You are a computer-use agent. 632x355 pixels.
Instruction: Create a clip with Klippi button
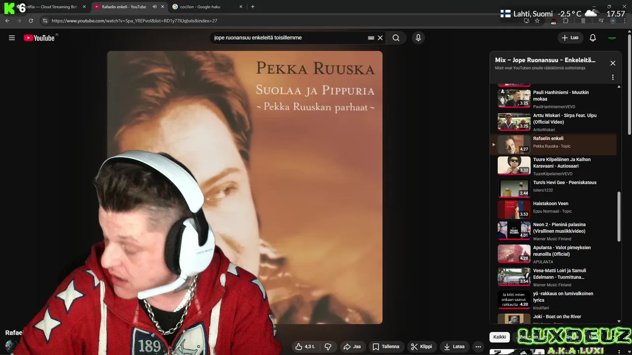421,347
